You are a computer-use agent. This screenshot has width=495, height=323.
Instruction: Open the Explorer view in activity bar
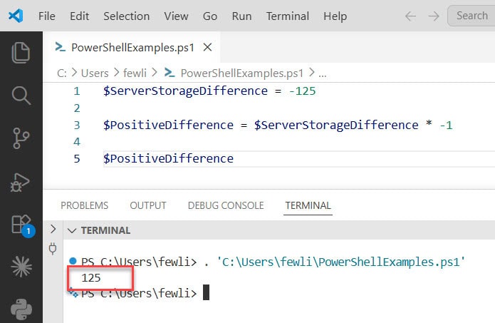[x=21, y=53]
